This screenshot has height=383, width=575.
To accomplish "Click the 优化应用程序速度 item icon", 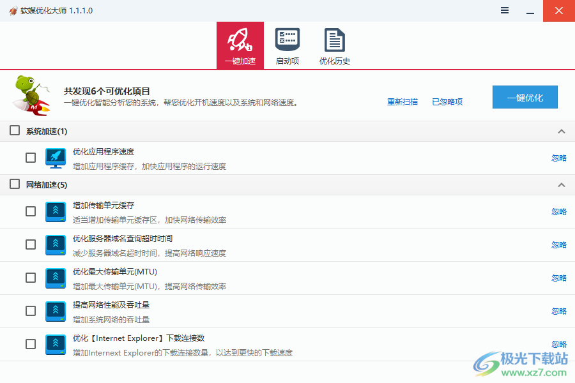I will 55,158.
